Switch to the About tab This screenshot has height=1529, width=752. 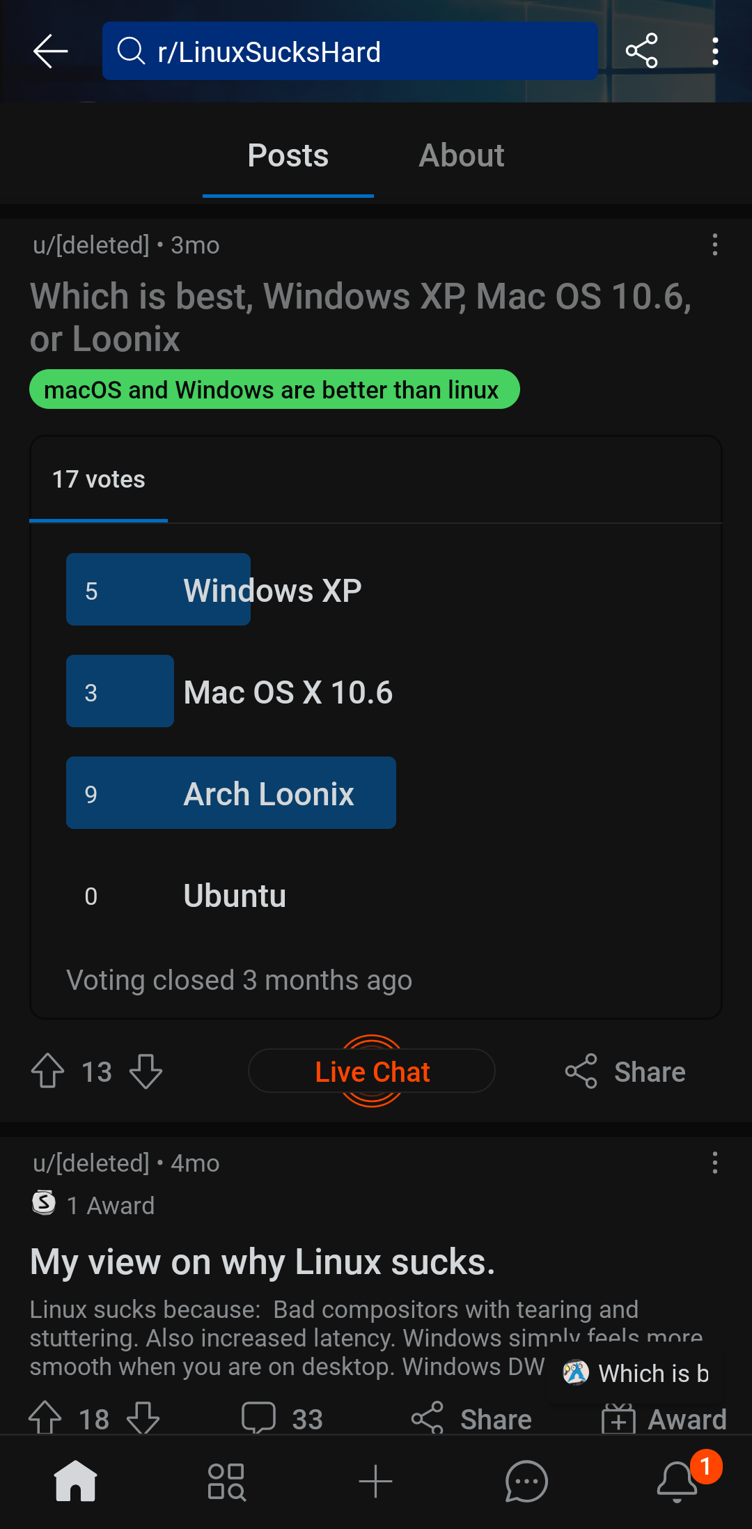(461, 155)
